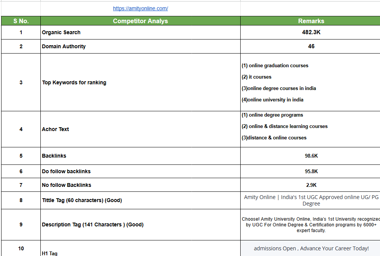The height and width of the screenshot is (256, 380).
Task: Select serial number cell '10'
Action: [x=21, y=248]
